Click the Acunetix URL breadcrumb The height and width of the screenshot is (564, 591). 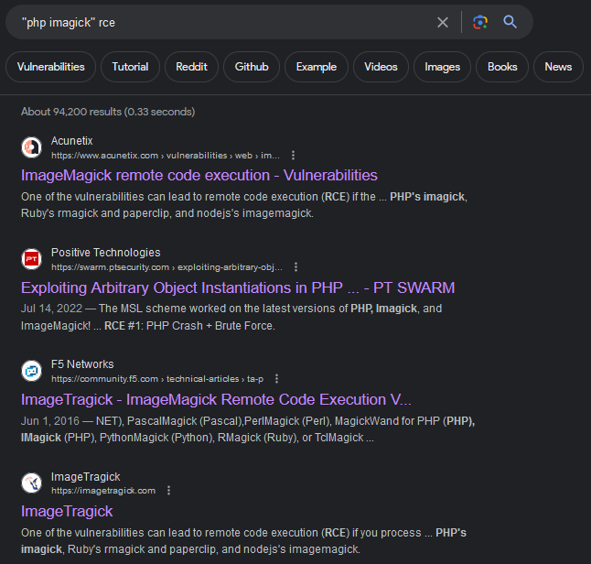[x=166, y=156]
